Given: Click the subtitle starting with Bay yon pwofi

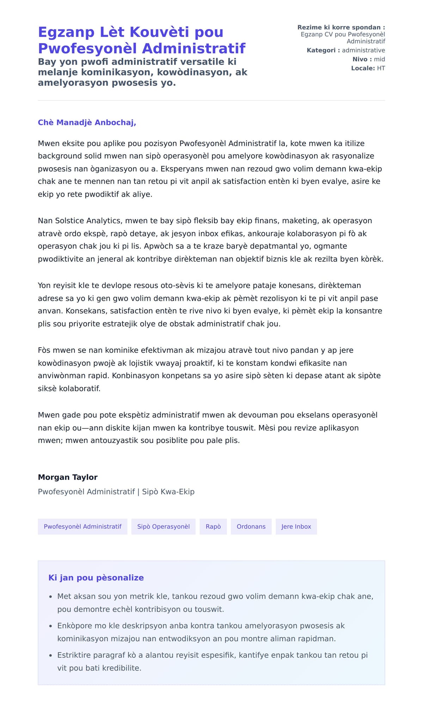Looking at the screenshot, I should pyautogui.click(x=142, y=72).
